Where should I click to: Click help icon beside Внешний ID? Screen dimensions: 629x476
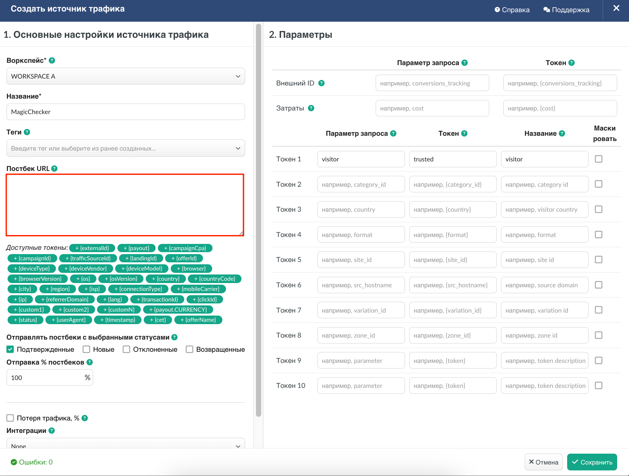click(x=321, y=83)
